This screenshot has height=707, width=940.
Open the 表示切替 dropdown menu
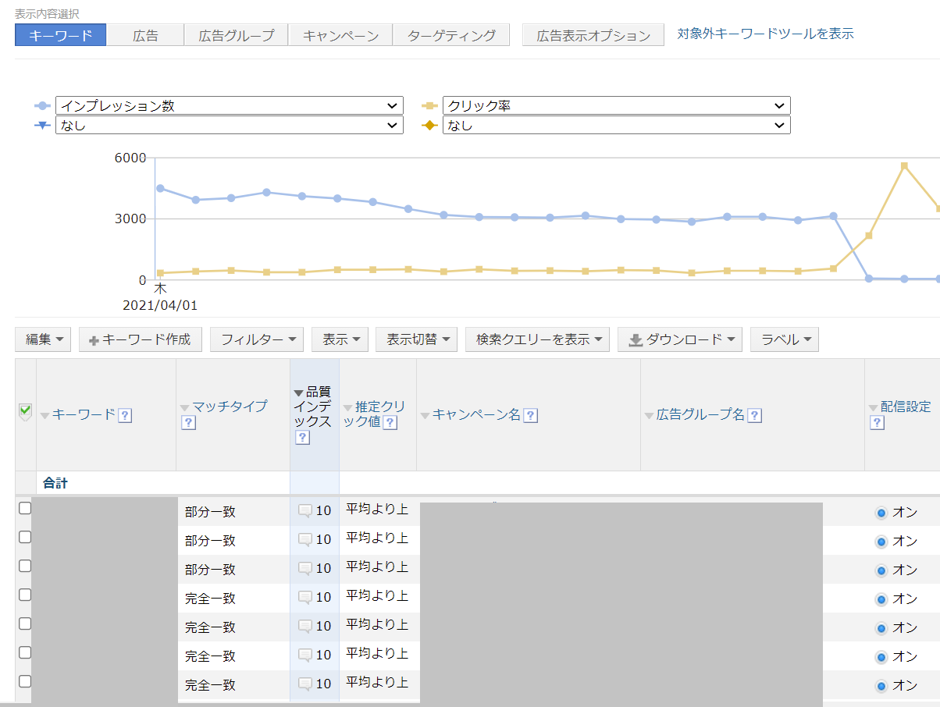417,339
